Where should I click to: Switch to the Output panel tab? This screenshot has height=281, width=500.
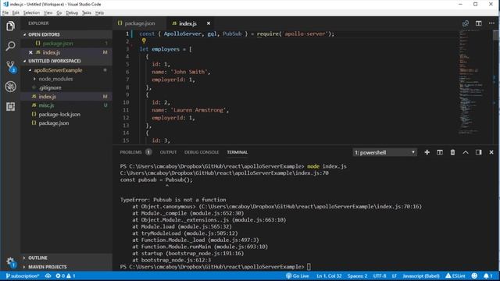coord(168,152)
